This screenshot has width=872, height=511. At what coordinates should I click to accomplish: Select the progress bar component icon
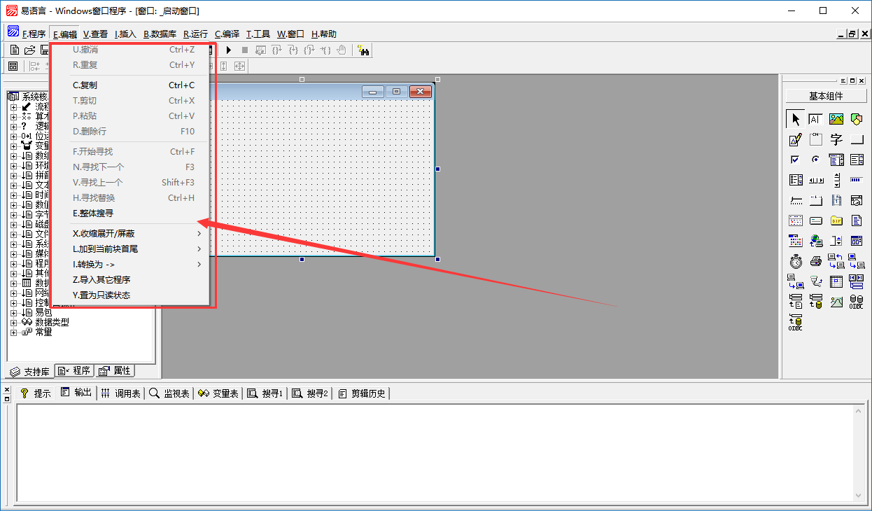pos(857,180)
